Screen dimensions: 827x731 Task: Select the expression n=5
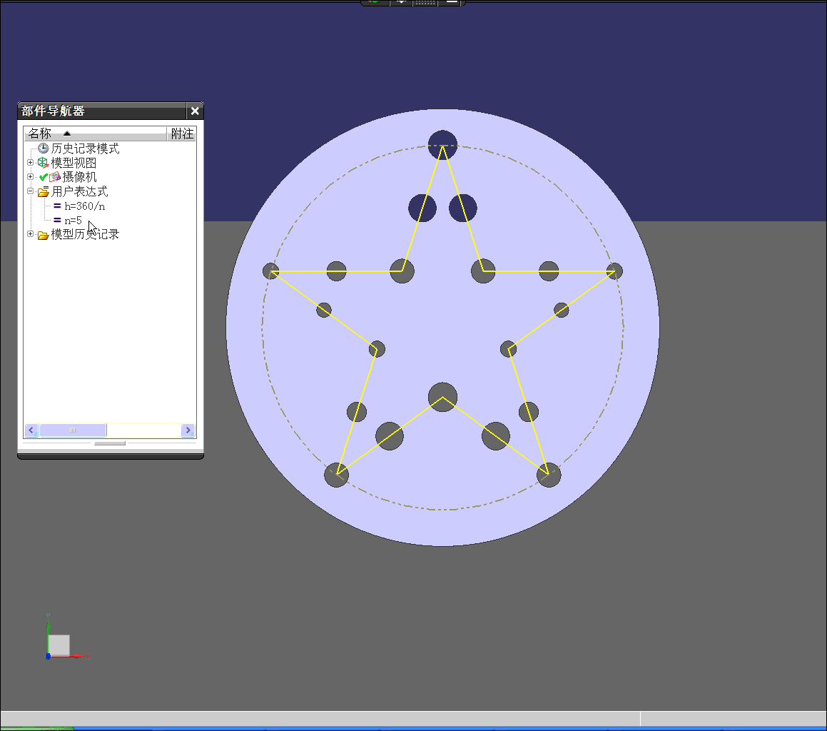[x=73, y=221]
